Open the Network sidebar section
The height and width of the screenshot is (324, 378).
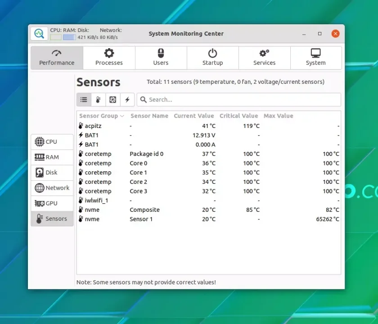coord(52,188)
